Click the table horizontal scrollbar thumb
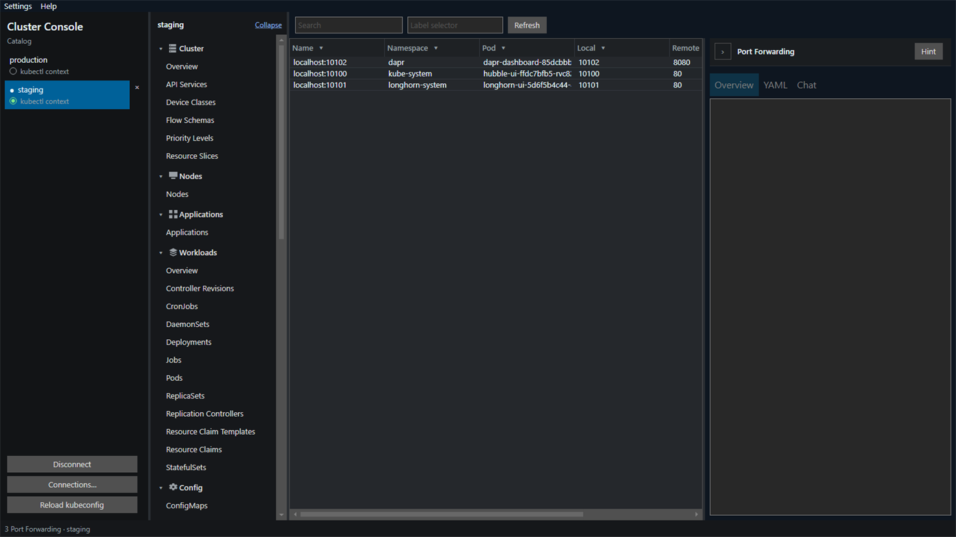The width and height of the screenshot is (956, 537). 441,514
